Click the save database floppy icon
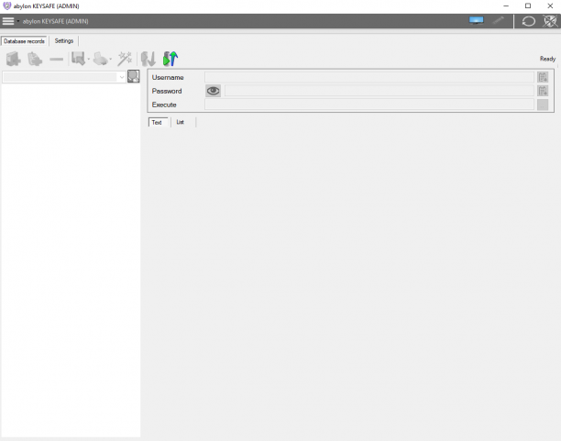This screenshot has width=561, height=441. tap(78, 59)
